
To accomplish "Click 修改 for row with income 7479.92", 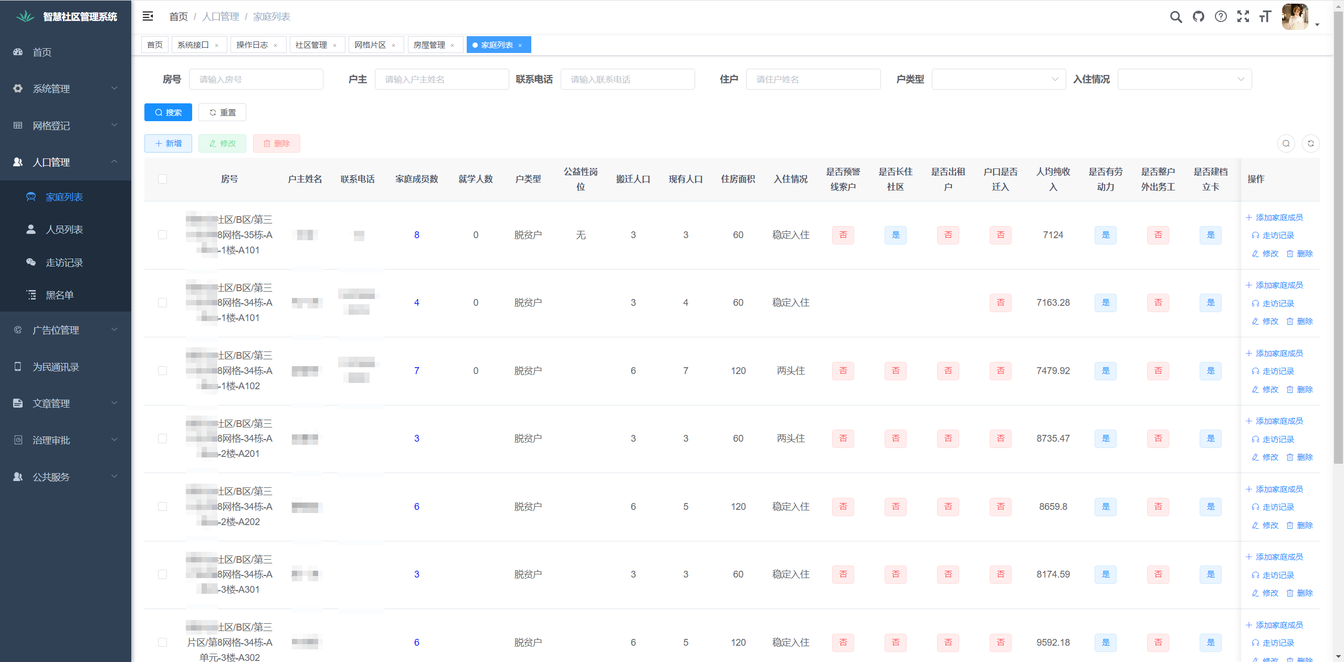I will [1265, 389].
